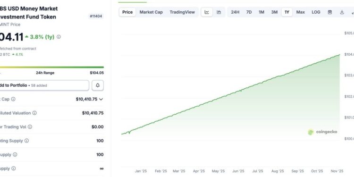
Task: Open info icon for Trading Vol
Action: point(30,127)
